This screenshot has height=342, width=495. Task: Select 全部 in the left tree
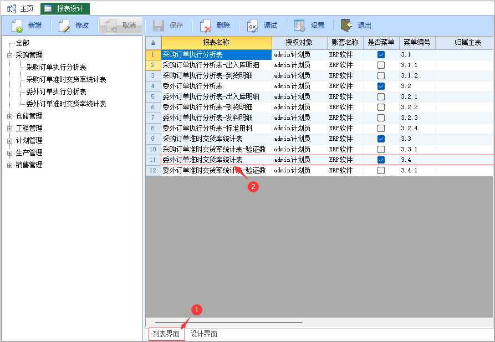pos(22,43)
